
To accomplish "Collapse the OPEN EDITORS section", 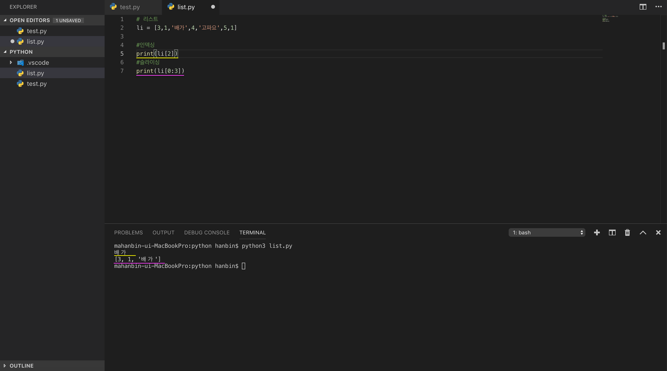I will pyautogui.click(x=29, y=20).
